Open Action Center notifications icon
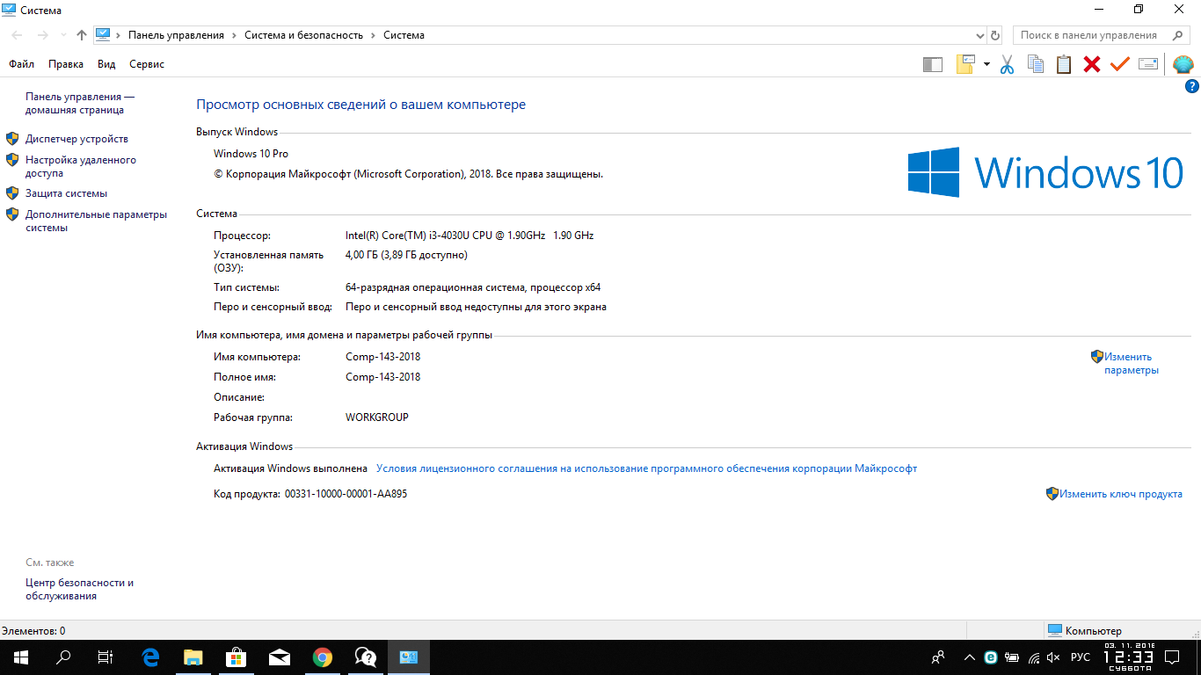This screenshot has height=675, width=1201. tap(1172, 657)
